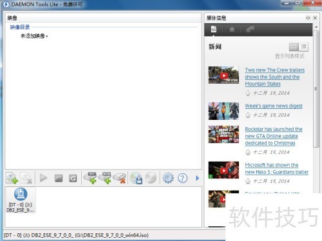The image size is (322, 241).
Task: Switch to the star favorites tab
Action: pyautogui.click(x=232, y=29)
